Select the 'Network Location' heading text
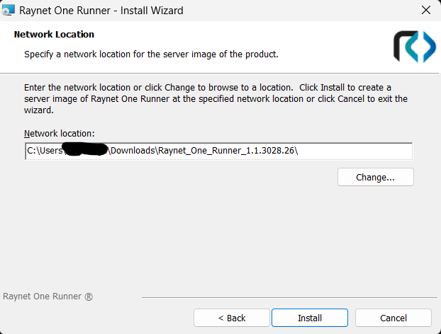 54,34
